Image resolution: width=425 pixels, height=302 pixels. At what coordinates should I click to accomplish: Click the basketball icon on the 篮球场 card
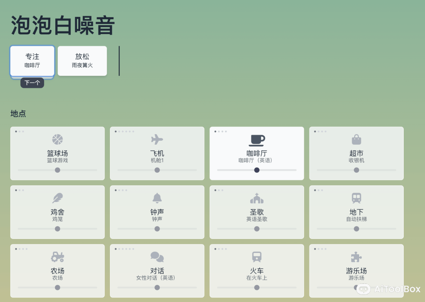click(57, 139)
